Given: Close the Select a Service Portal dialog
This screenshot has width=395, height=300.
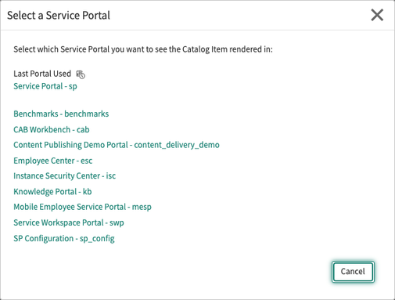Looking at the screenshot, I should coord(377,15).
